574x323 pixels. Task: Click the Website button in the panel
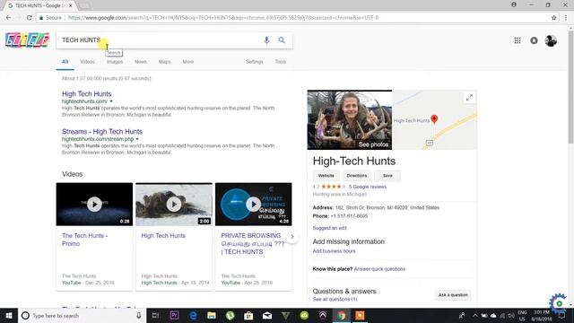tap(326, 176)
